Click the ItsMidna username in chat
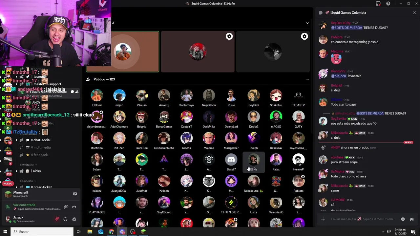The width and height of the screenshot is (420, 236). [x=338, y=171]
